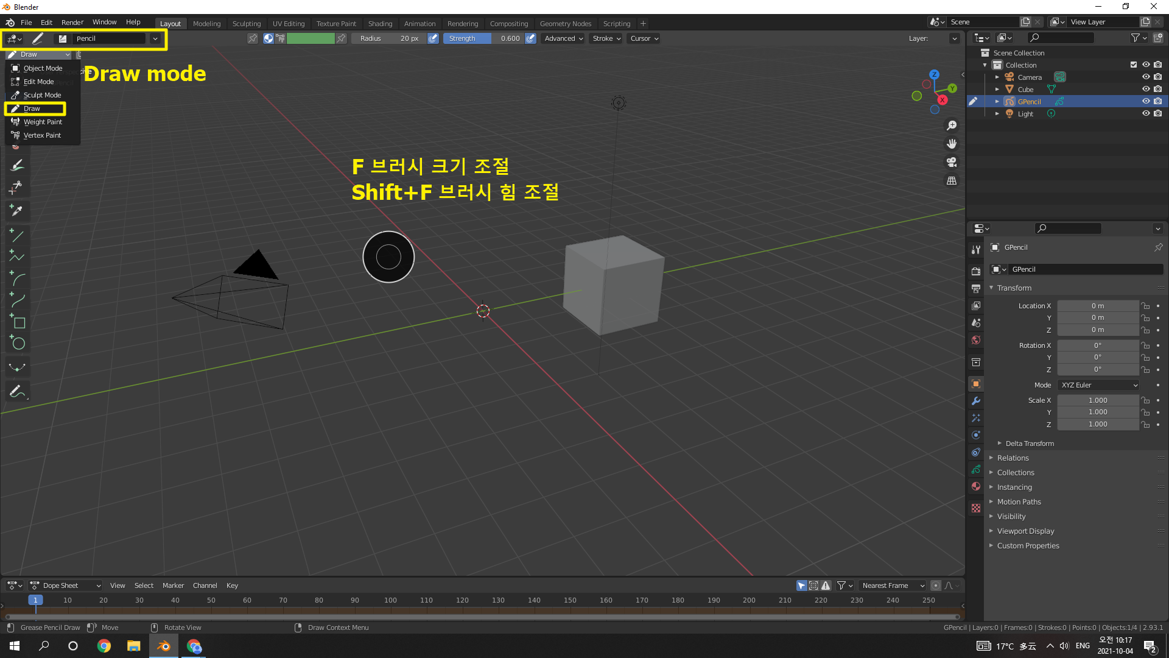The width and height of the screenshot is (1169, 658).
Task: Toggle camera view icon in viewport
Action: [x=952, y=162]
